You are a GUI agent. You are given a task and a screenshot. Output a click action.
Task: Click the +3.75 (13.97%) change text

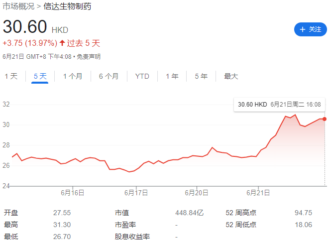coord(30,43)
